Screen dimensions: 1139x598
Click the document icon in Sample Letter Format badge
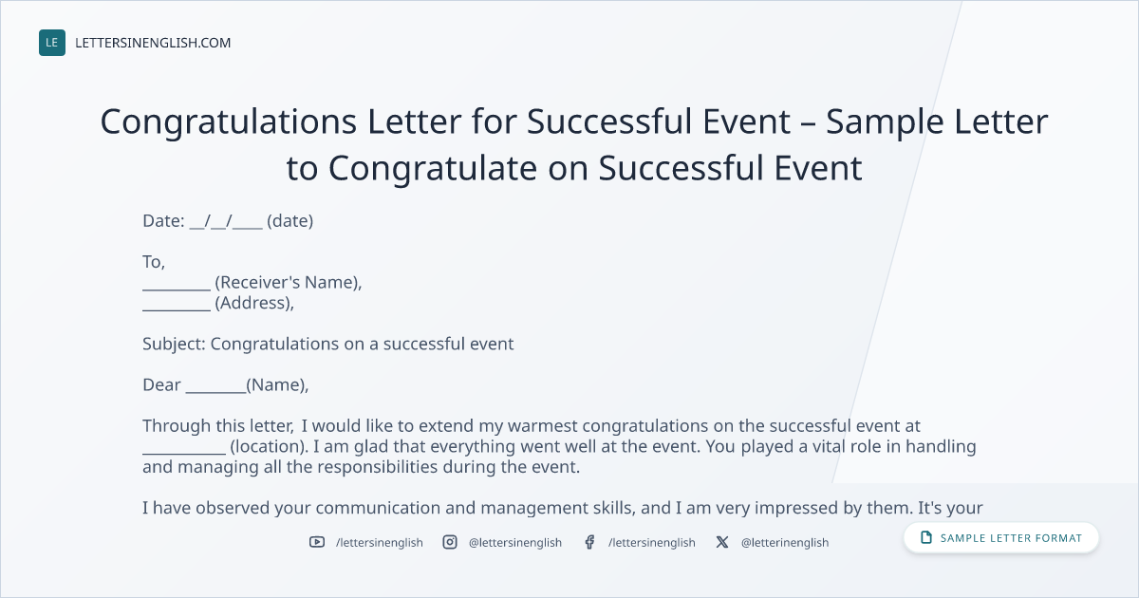pyautogui.click(x=926, y=538)
